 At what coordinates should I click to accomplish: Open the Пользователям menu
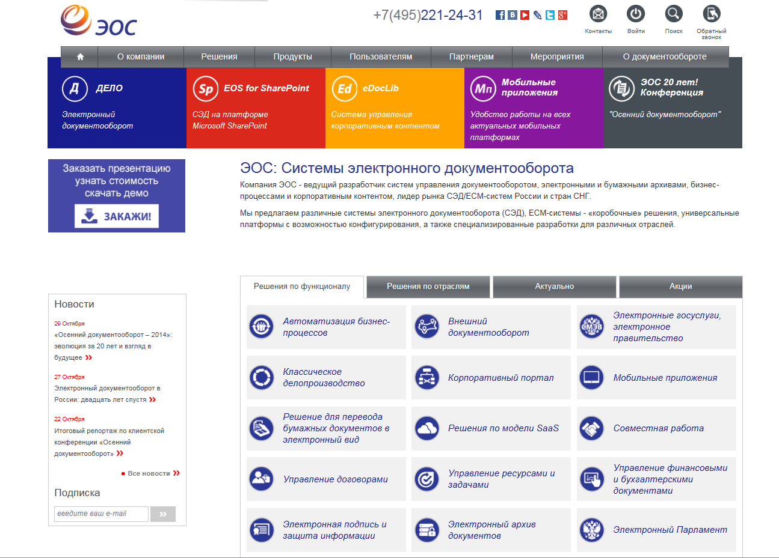tap(381, 57)
